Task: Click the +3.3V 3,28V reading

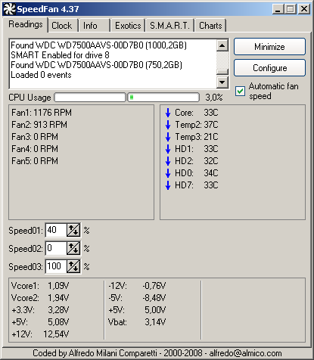Action: coord(40,310)
